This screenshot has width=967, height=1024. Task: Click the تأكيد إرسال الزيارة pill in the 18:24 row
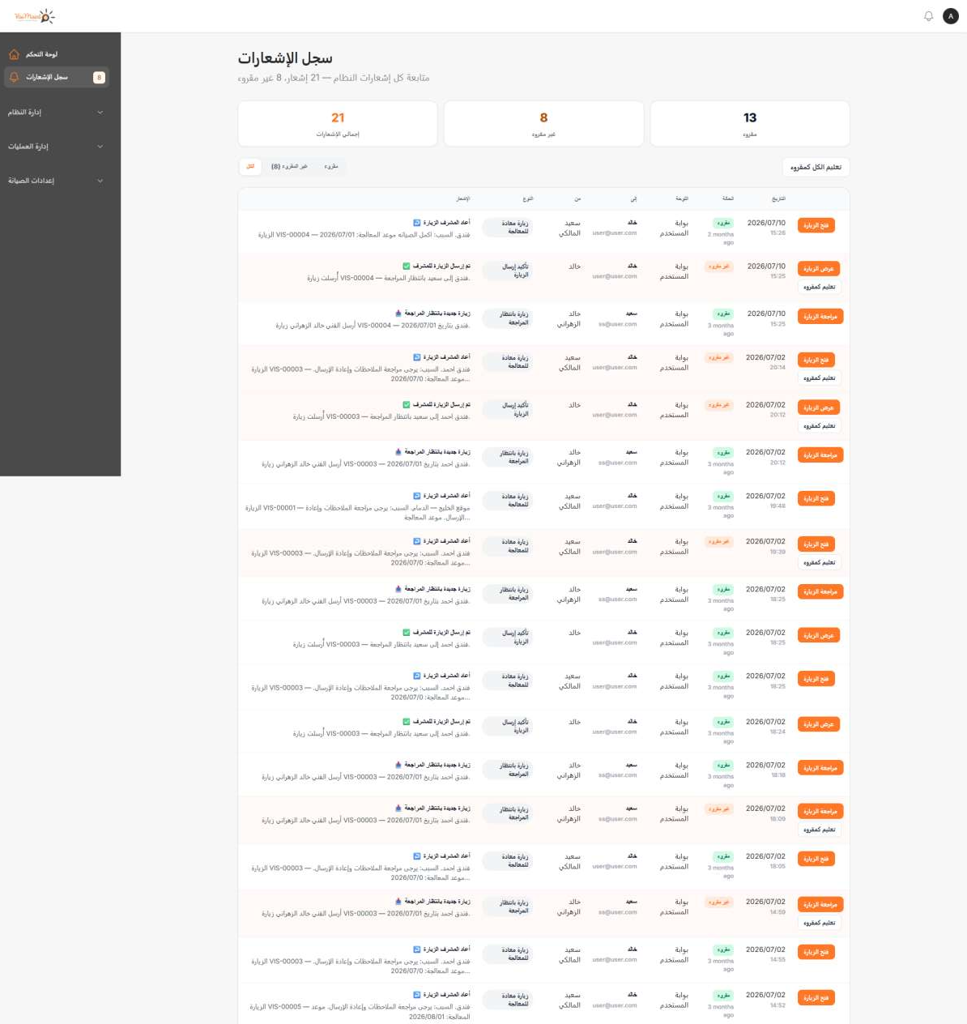(507, 726)
